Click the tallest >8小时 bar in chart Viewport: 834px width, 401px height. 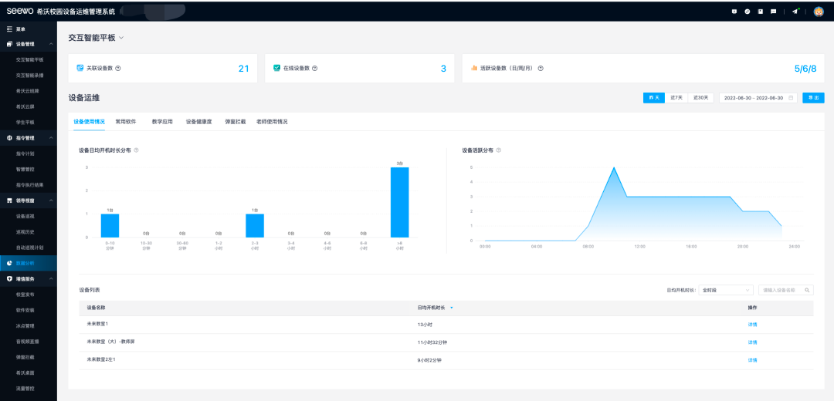click(399, 202)
